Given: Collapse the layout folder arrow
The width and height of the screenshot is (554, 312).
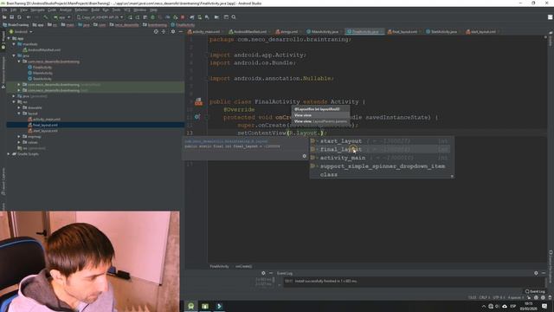Looking at the screenshot, I should 19,114.
